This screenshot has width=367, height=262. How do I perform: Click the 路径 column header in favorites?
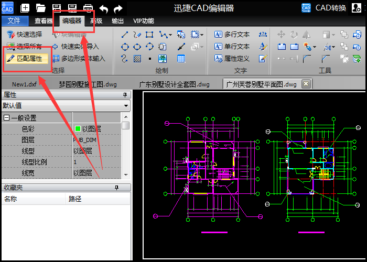click(98, 199)
